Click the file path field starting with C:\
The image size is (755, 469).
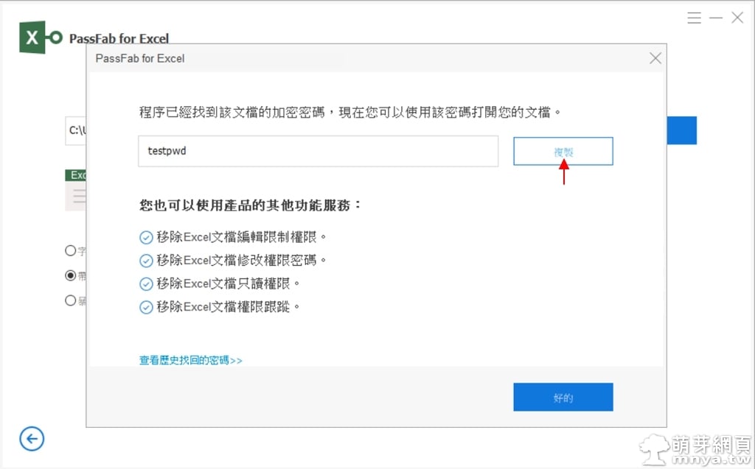coord(76,130)
